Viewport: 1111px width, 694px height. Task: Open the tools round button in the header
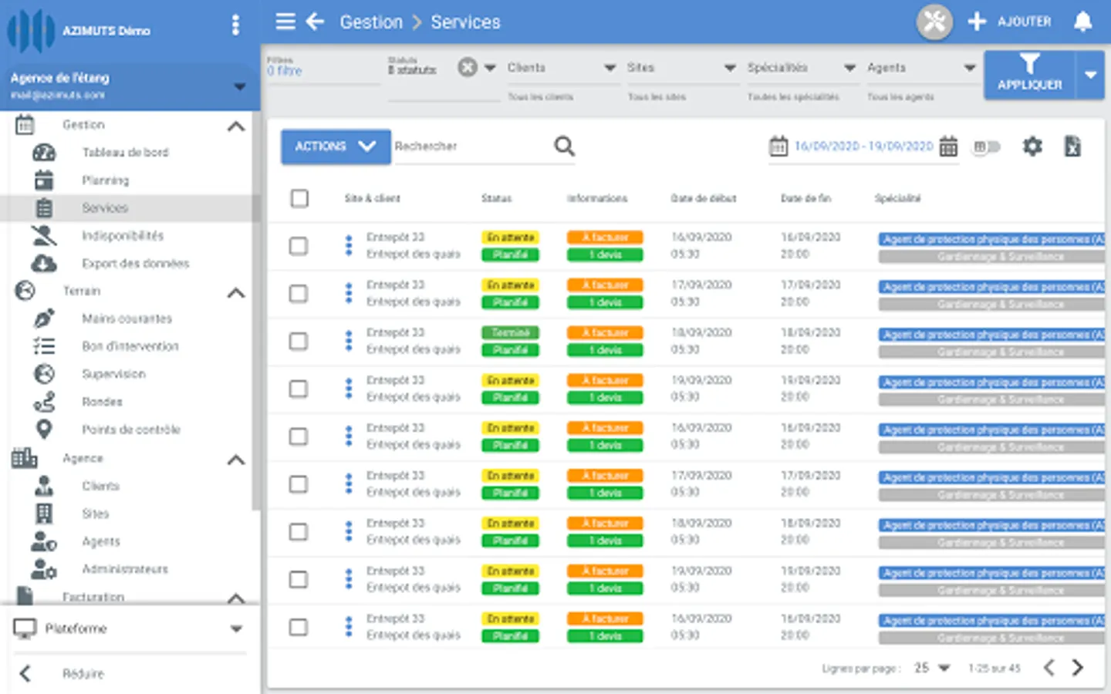point(934,22)
